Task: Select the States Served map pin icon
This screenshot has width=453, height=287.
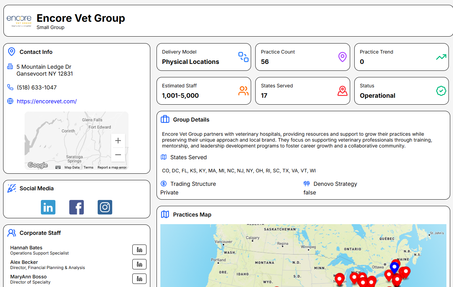Action: (342, 90)
